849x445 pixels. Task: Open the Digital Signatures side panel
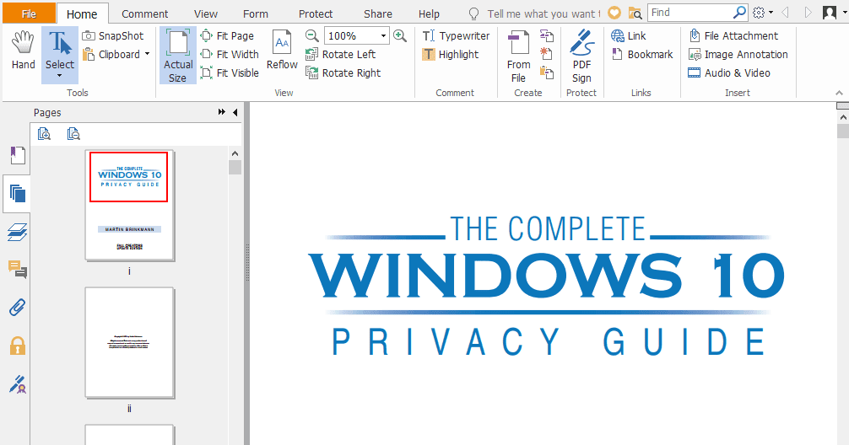[18, 384]
